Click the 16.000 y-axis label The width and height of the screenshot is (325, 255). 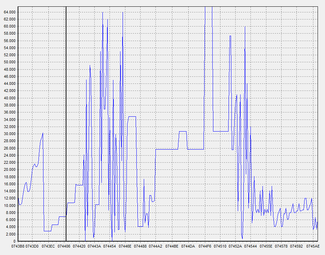click(x=10, y=184)
